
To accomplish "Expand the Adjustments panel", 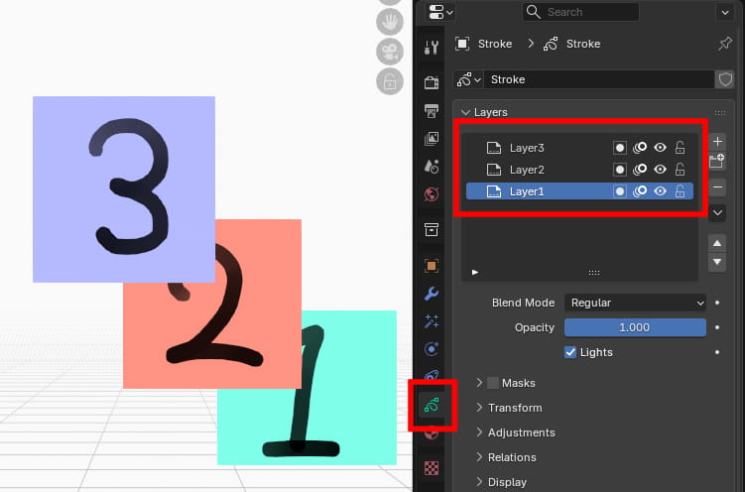I will [x=521, y=432].
